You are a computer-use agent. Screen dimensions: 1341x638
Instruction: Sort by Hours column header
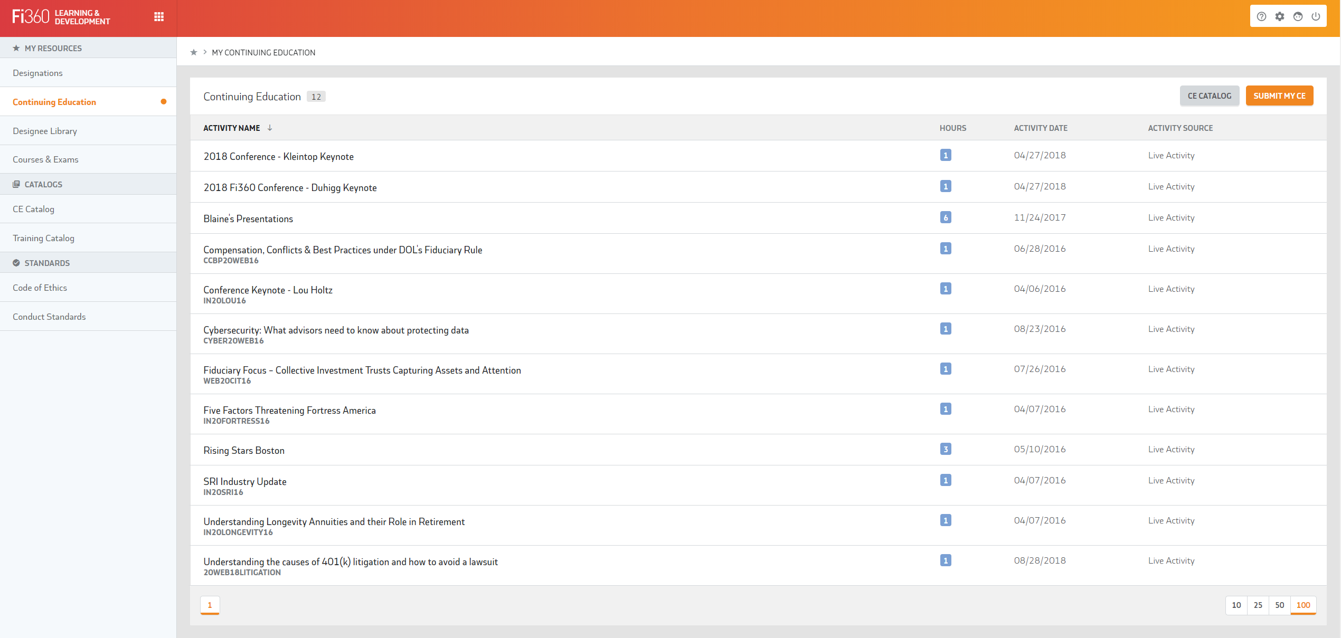tap(952, 128)
